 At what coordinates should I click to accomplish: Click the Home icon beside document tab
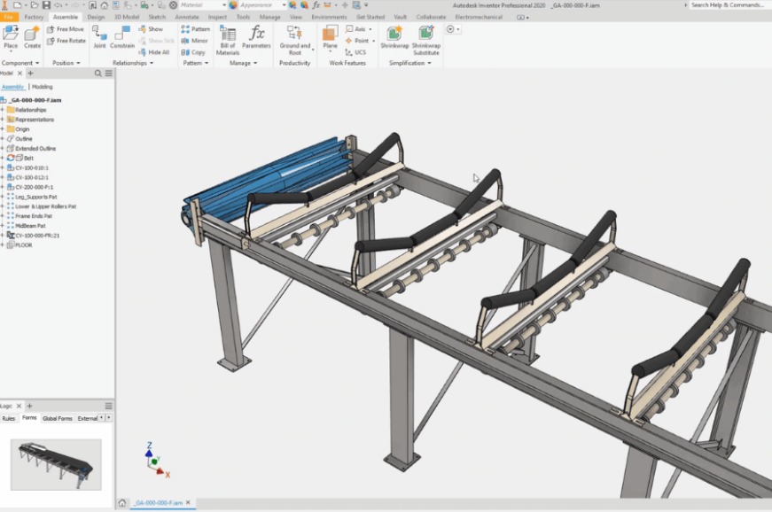122,503
